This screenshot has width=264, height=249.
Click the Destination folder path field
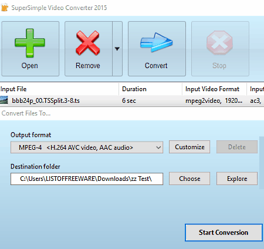point(87,179)
